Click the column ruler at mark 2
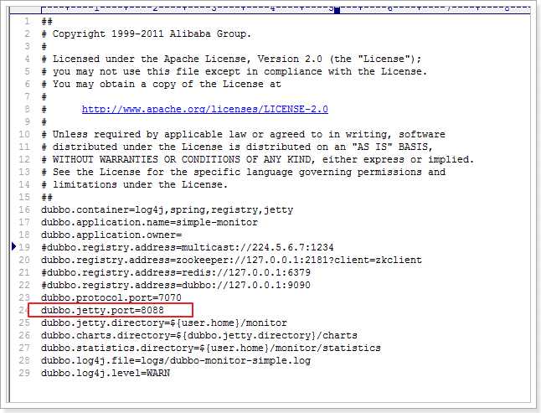Viewport: 541px width, 413px height. (155, 8)
